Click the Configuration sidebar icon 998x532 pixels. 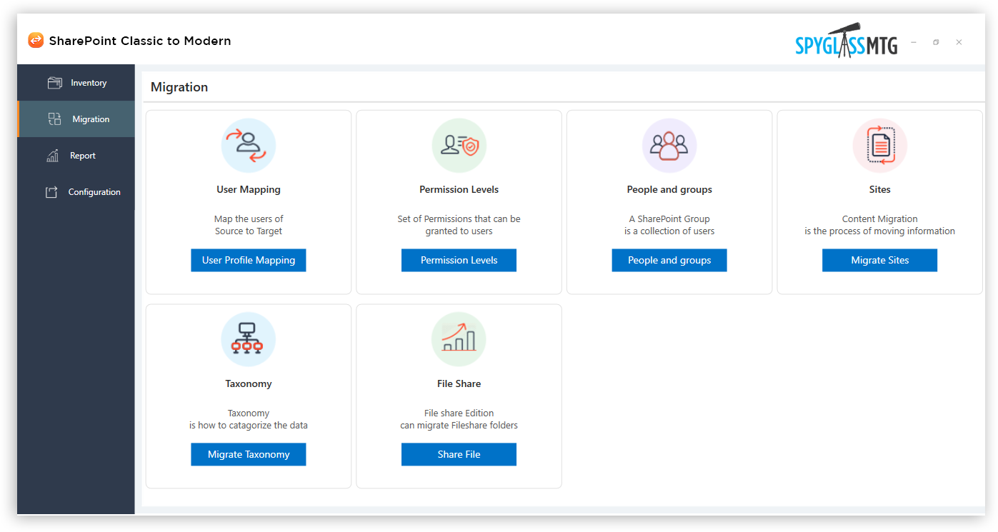coord(51,192)
